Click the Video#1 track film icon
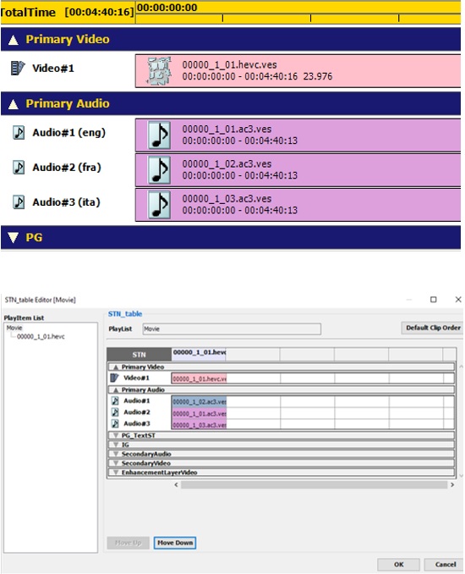 pos(17,69)
